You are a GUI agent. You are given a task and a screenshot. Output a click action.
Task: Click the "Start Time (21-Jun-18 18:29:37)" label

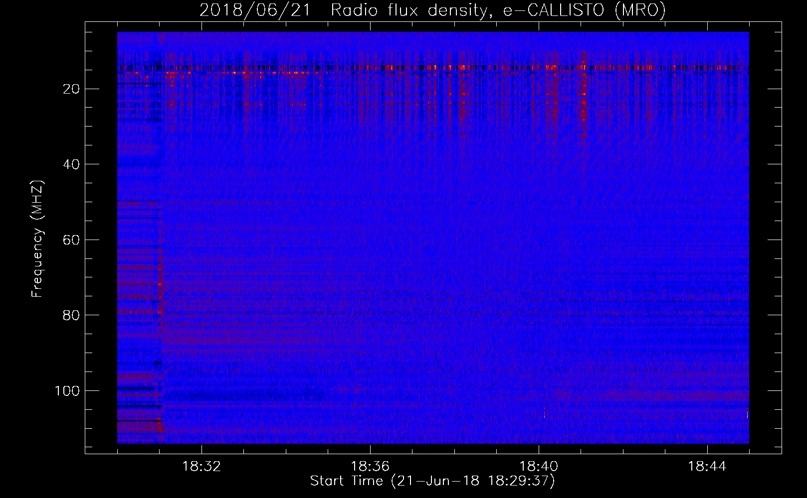tap(432, 481)
